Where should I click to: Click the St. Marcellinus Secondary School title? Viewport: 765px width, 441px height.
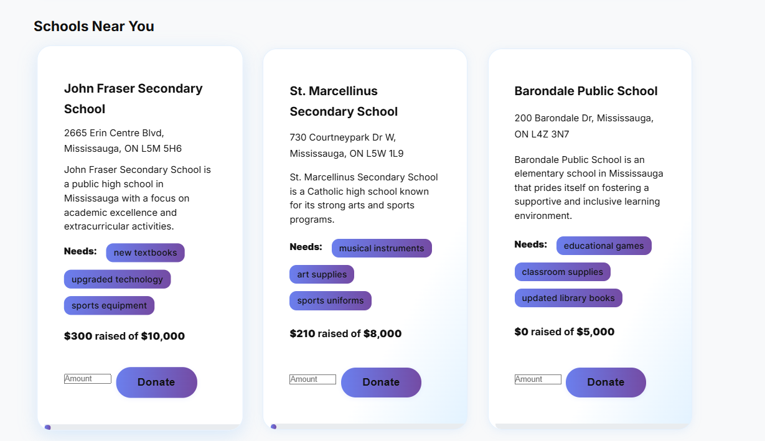[x=344, y=101]
